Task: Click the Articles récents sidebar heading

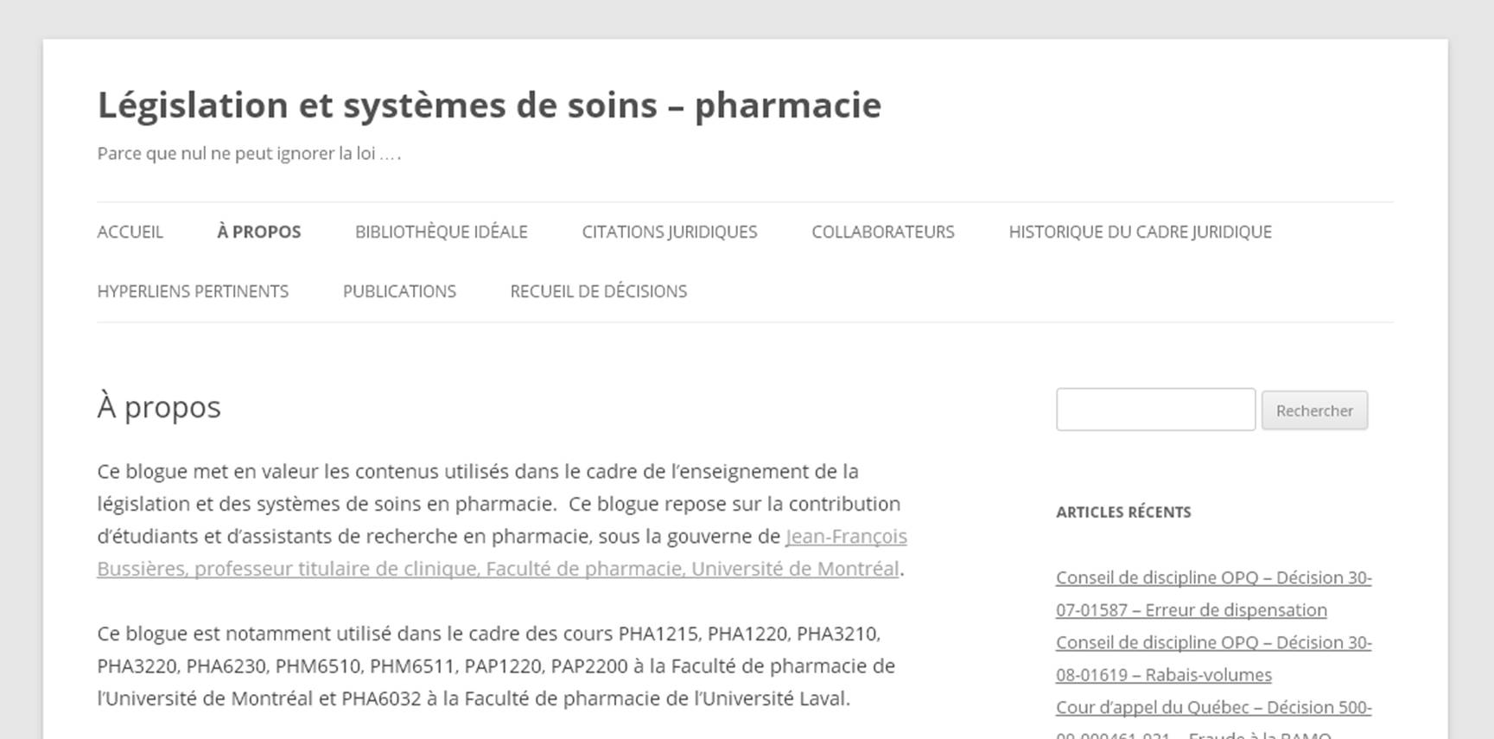Action: point(1122,513)
